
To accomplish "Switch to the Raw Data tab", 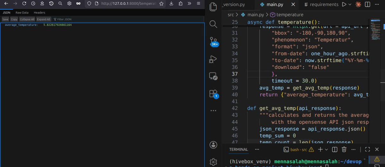I will [22, 13].
